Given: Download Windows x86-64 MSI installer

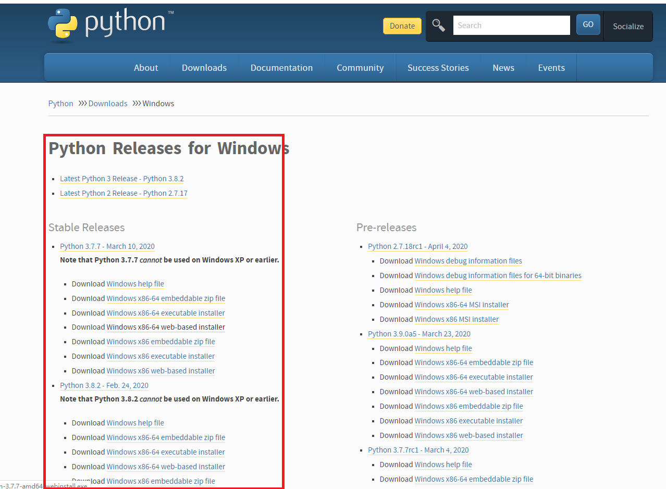Looking at the screenshot, I should click(x=462, y=305).
